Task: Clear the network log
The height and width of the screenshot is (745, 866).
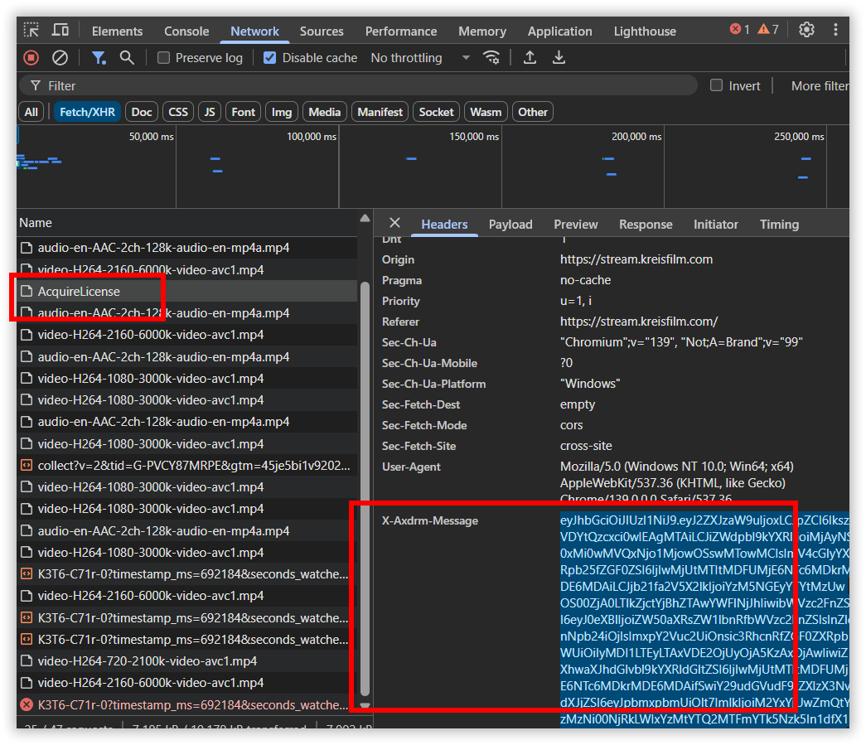Action: (x=60, y=58)
